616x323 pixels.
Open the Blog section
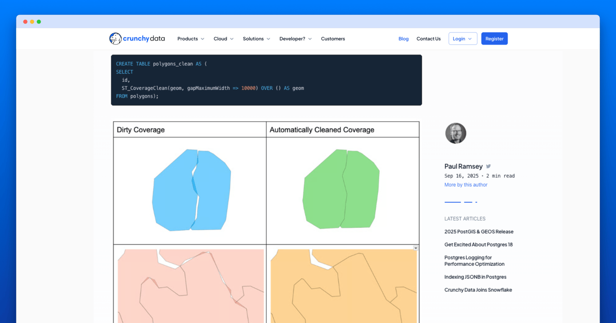[x=403, y=39]
